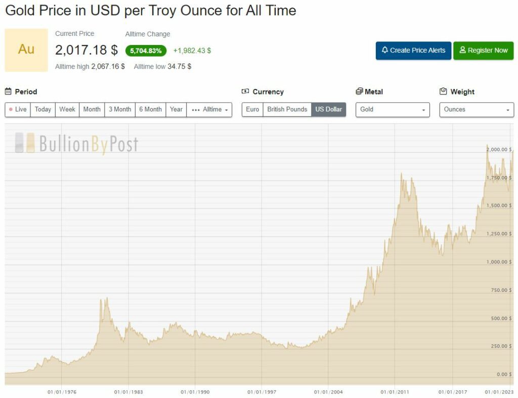Show the Live price period
This screenshot has height=398, width=518.
pyautogui.click(x=18, y=109)
